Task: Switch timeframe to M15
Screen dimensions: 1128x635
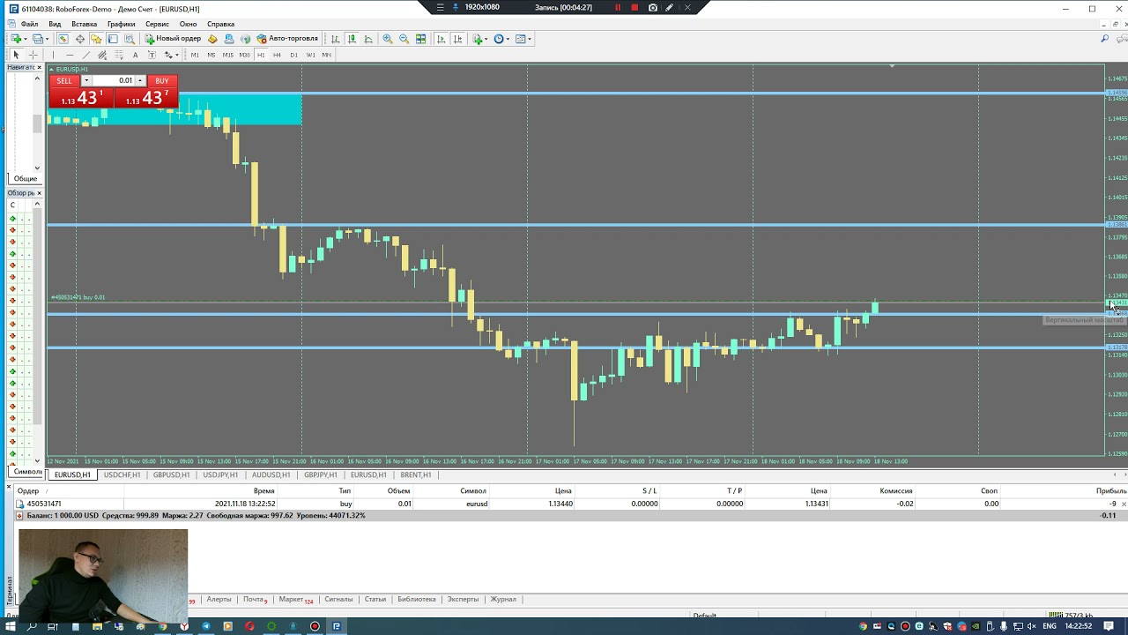Action: 228,55
